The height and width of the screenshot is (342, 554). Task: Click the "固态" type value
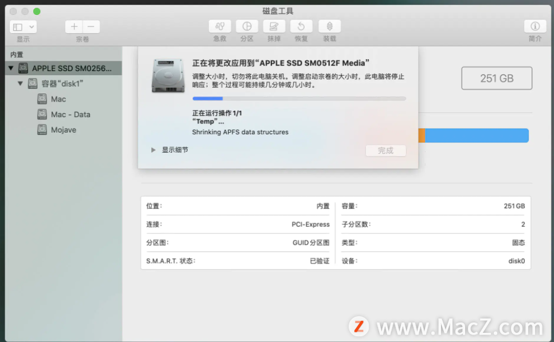(518, 243)
